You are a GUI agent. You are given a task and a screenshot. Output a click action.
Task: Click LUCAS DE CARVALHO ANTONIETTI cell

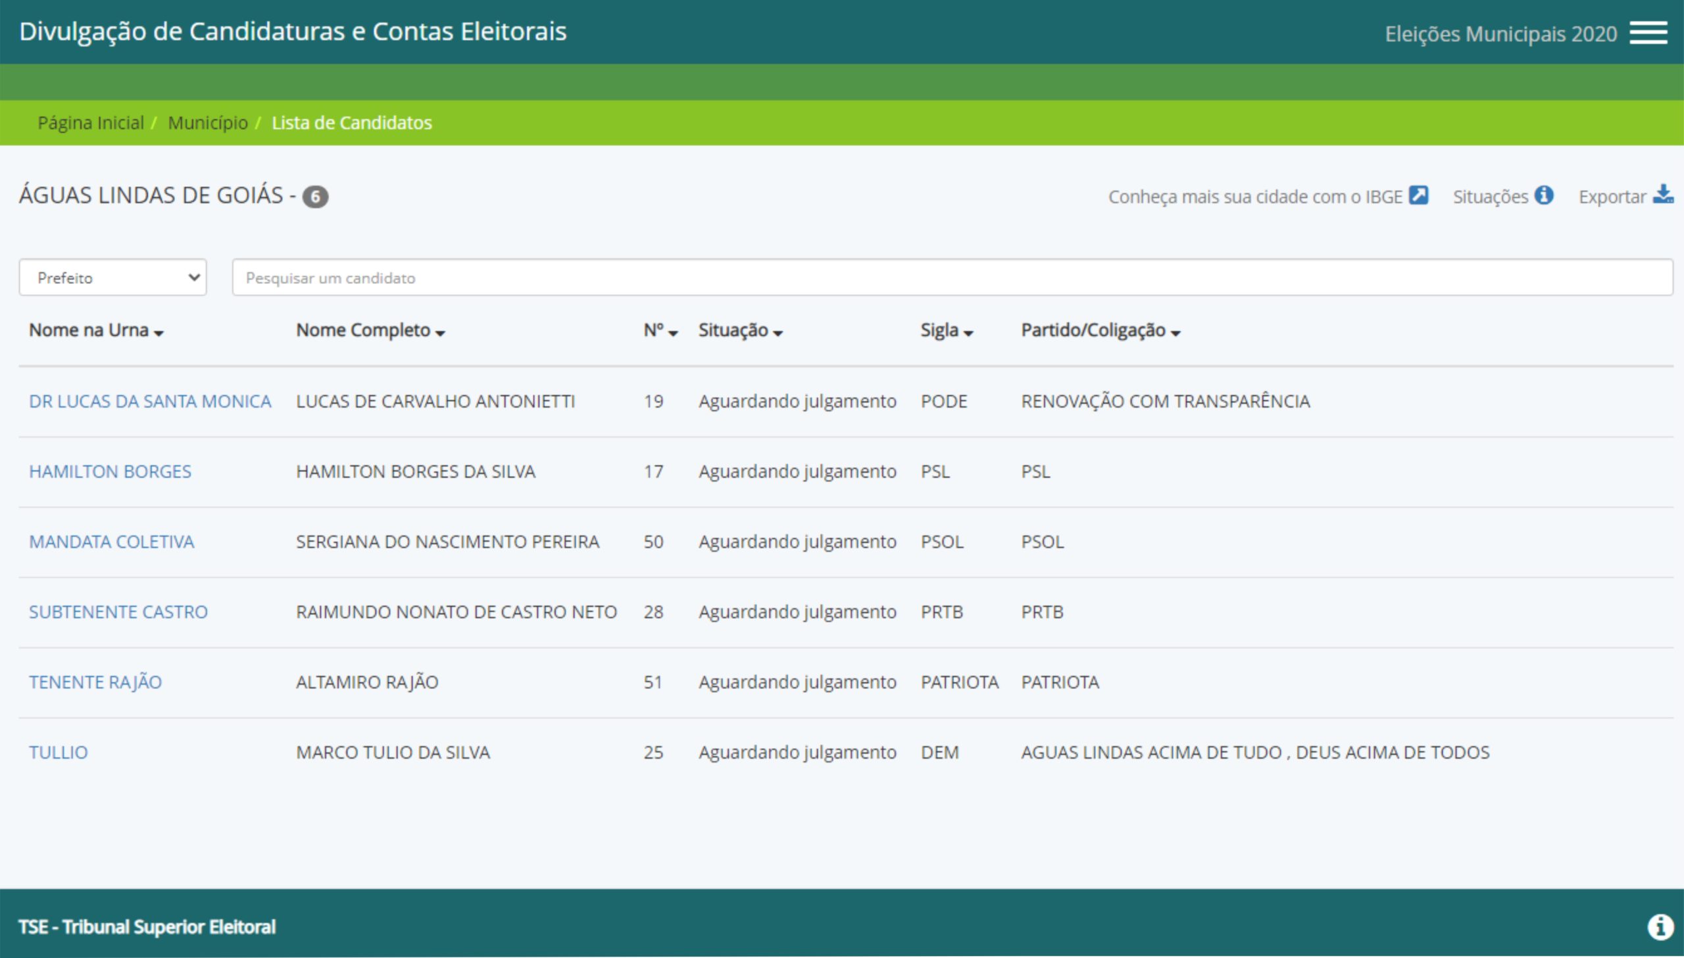[x=435, y=401]
